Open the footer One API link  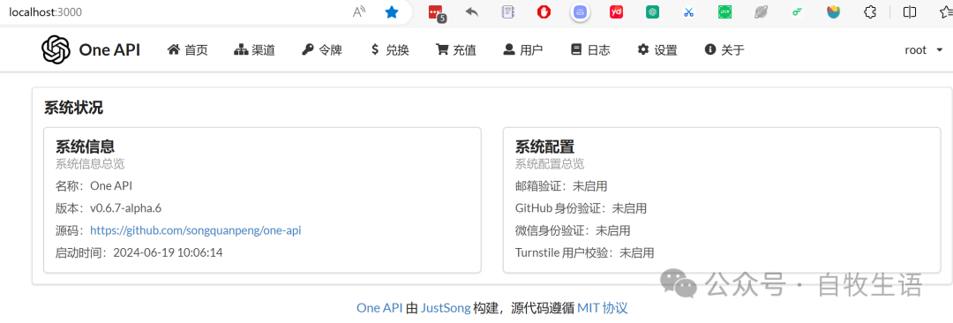point(379,308)
